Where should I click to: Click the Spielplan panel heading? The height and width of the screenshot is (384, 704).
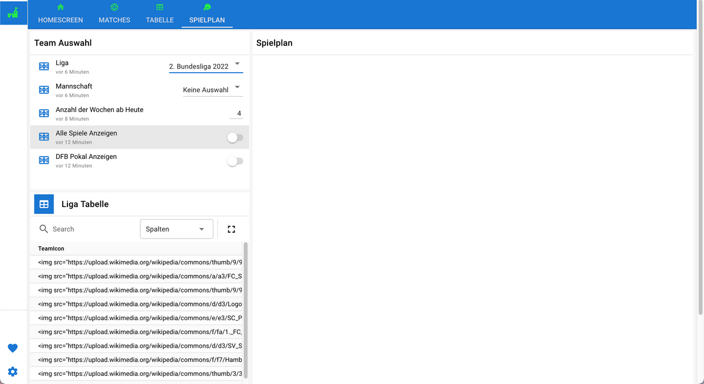(x=274, y=43)
